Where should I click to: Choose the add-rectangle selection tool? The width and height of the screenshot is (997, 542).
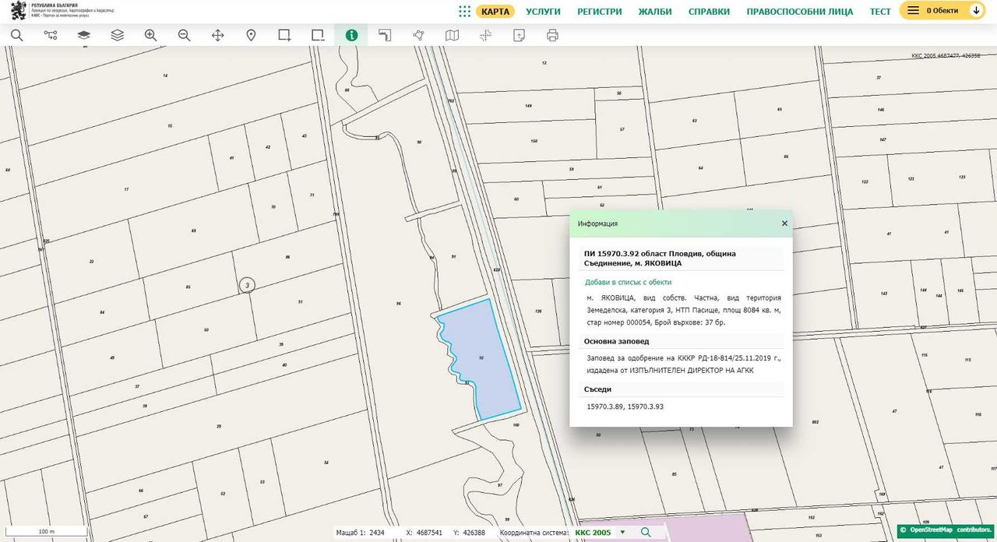pyautogui.click(x=284, y=35)
